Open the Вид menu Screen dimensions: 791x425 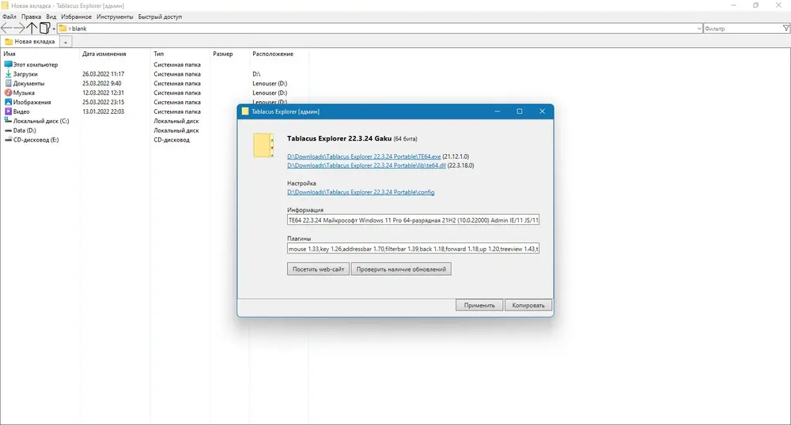(51, 17)
